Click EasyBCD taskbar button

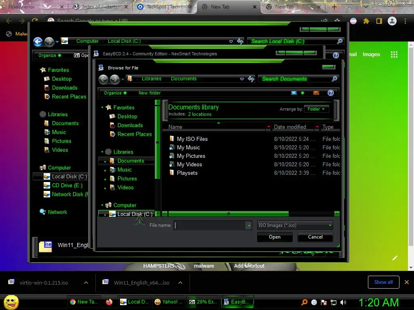[x=237, y=302]
